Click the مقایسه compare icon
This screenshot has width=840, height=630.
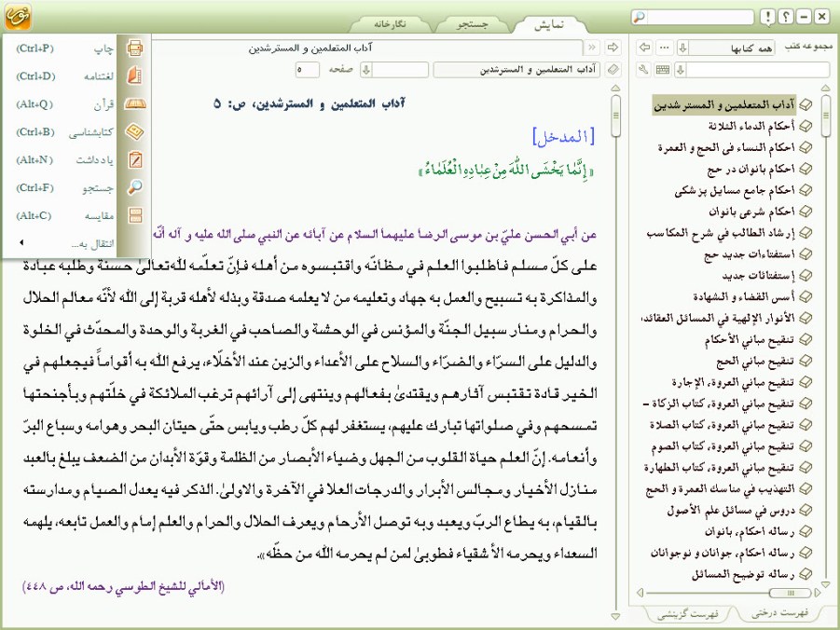[x=135, y=215]
